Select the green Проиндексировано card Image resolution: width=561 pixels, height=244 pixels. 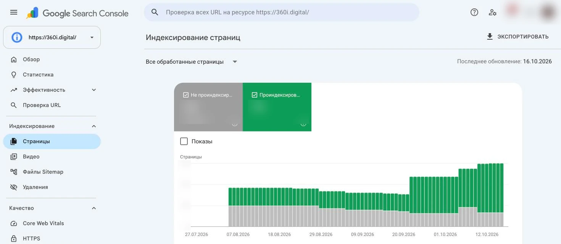277,107
